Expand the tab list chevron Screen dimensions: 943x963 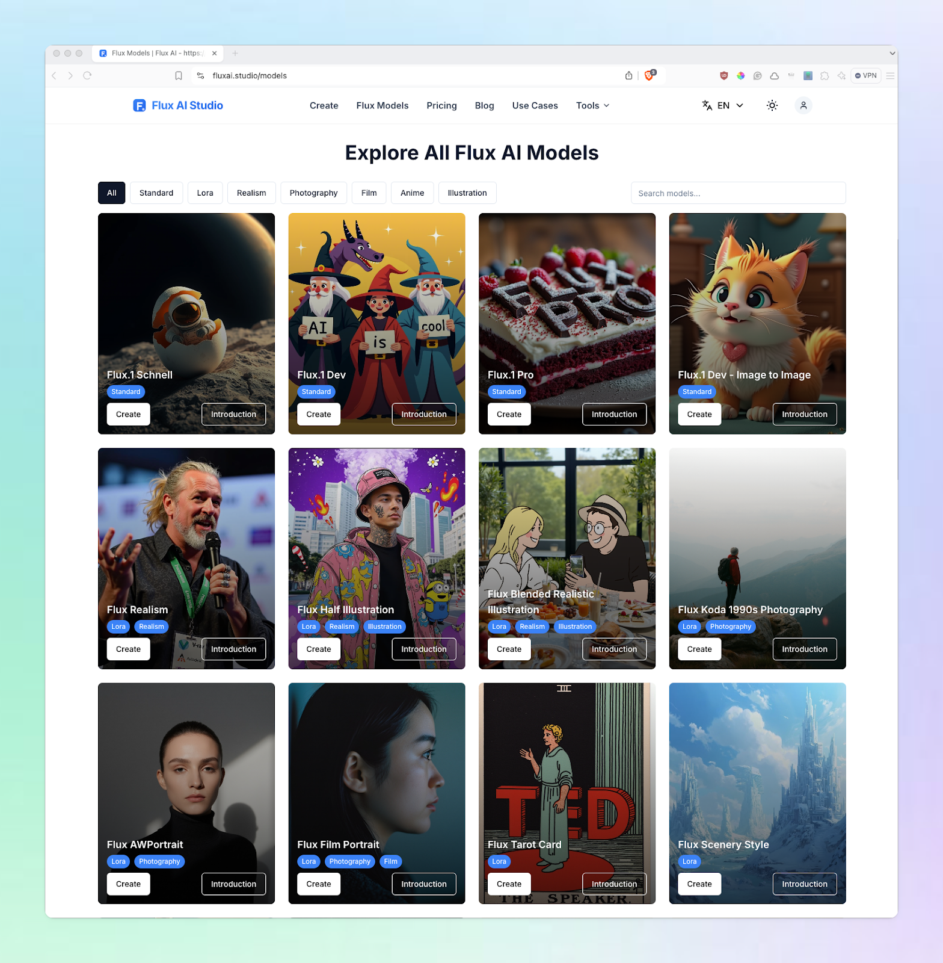click(x=892, y=53)
